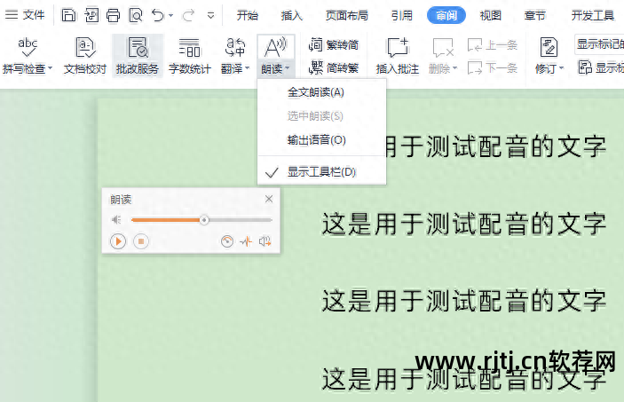Select the 审阅 tab
This screenshot has width=624, height=402.
tap(446, 15)
